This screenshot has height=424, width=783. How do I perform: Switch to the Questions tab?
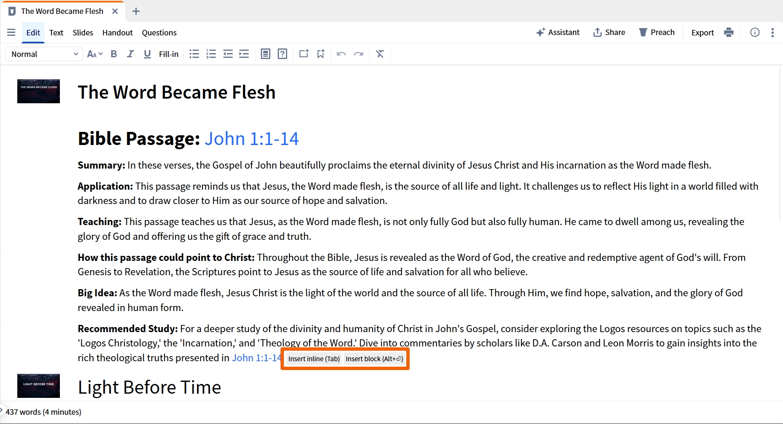coord(159,32)
